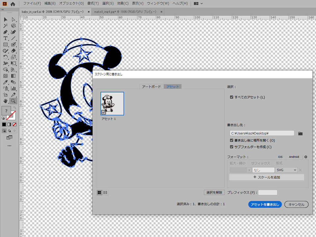The width and height of the screenshot is (316, 237).
Task: Click the アセット 1 thumbnail
Action: coord(112,104)
